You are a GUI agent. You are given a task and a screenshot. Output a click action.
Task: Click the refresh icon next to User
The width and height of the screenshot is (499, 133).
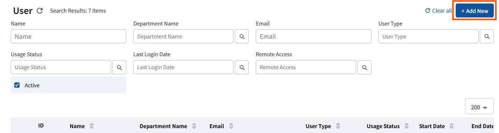point(40,11)
